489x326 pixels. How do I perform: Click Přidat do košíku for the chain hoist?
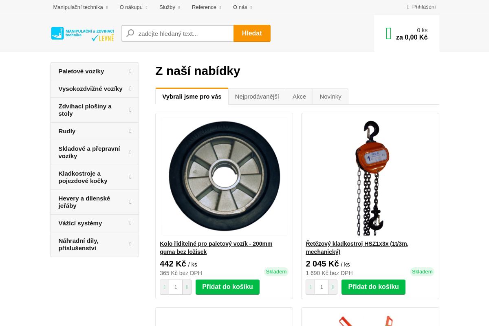coord(373,287)
